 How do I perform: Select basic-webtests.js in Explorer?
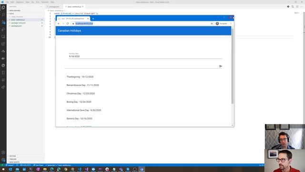(x=26, y=20)
